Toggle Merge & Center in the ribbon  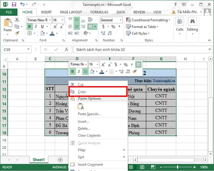tap(90, 27)
